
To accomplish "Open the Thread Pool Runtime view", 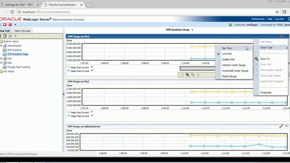I will [19, 67].
